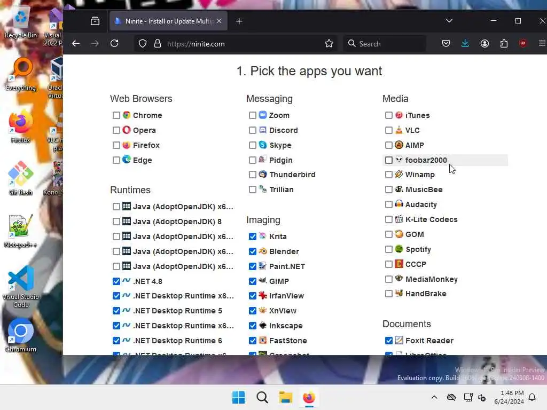The width and height of the screenshot is (547, 410).
Task: Open the notifications bell in taskbar
Action: click(532, 397)
